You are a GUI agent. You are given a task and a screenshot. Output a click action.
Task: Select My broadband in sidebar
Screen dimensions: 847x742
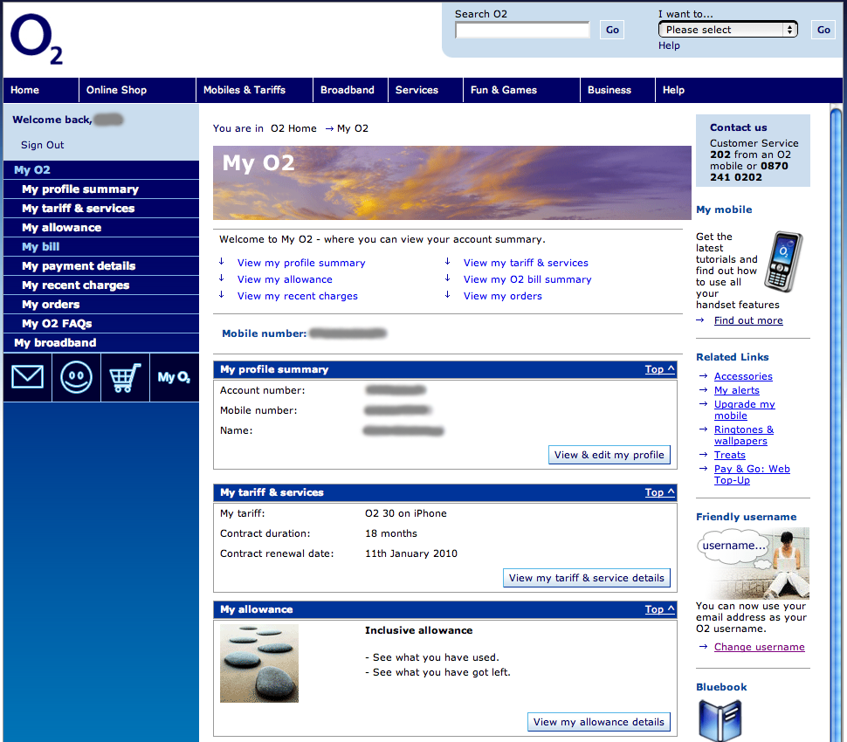coord(101,343)
